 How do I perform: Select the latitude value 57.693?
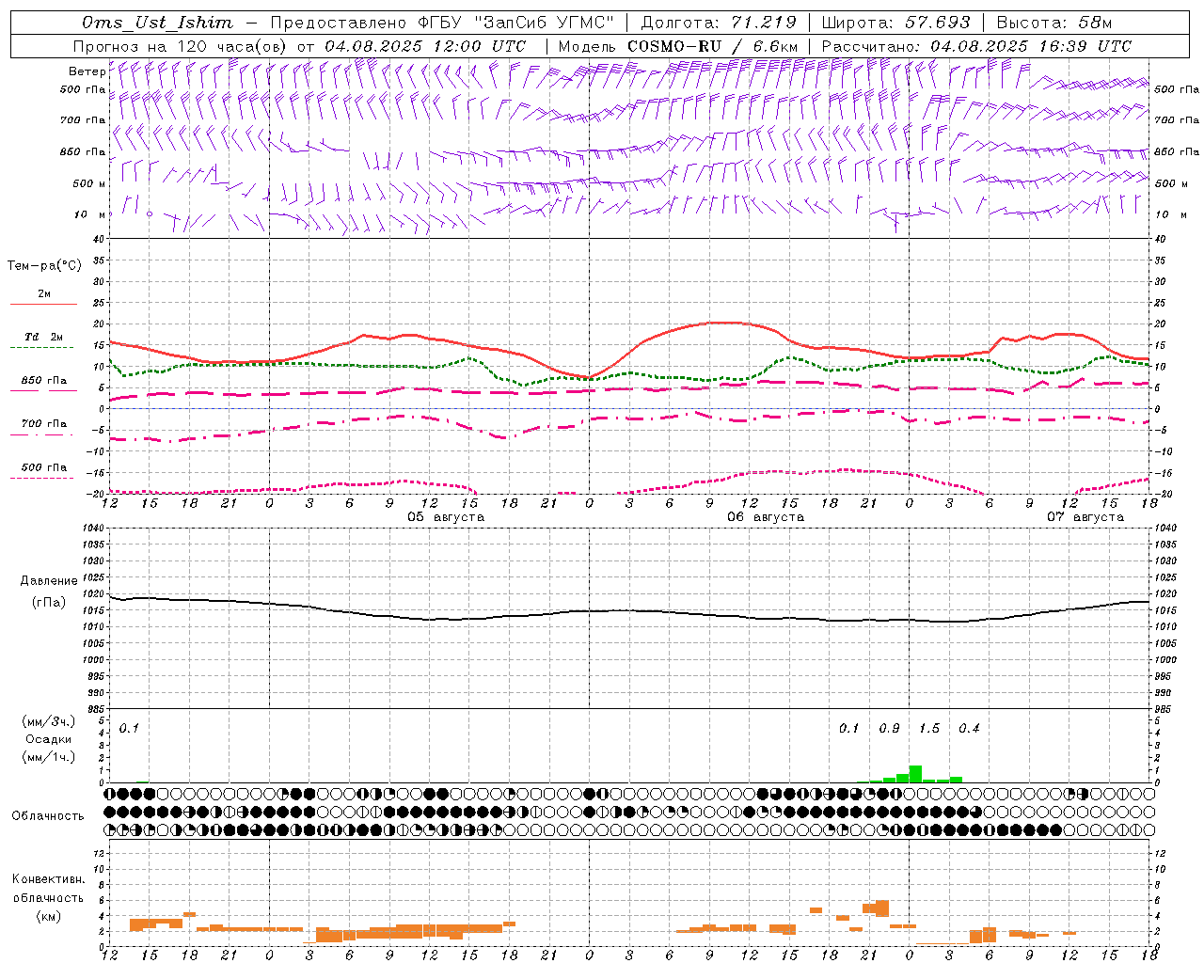[x=937, y=23]
